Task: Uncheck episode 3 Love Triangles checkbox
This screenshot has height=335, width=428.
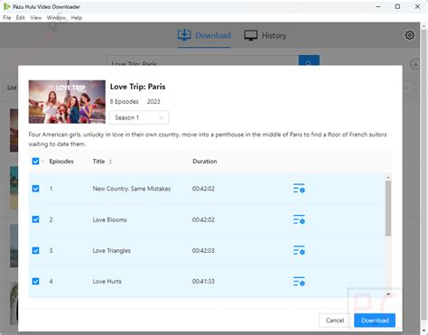Action: (35, 250)
